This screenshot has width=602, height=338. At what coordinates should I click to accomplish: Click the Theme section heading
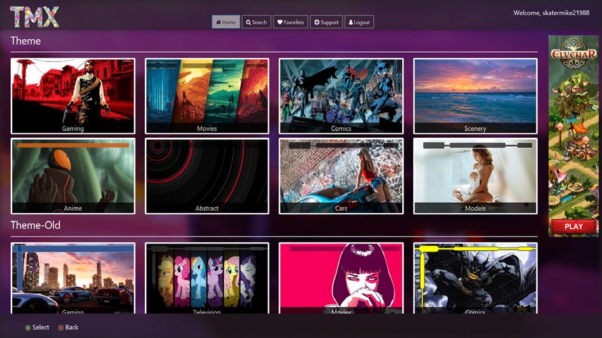[x=26, y=41]
